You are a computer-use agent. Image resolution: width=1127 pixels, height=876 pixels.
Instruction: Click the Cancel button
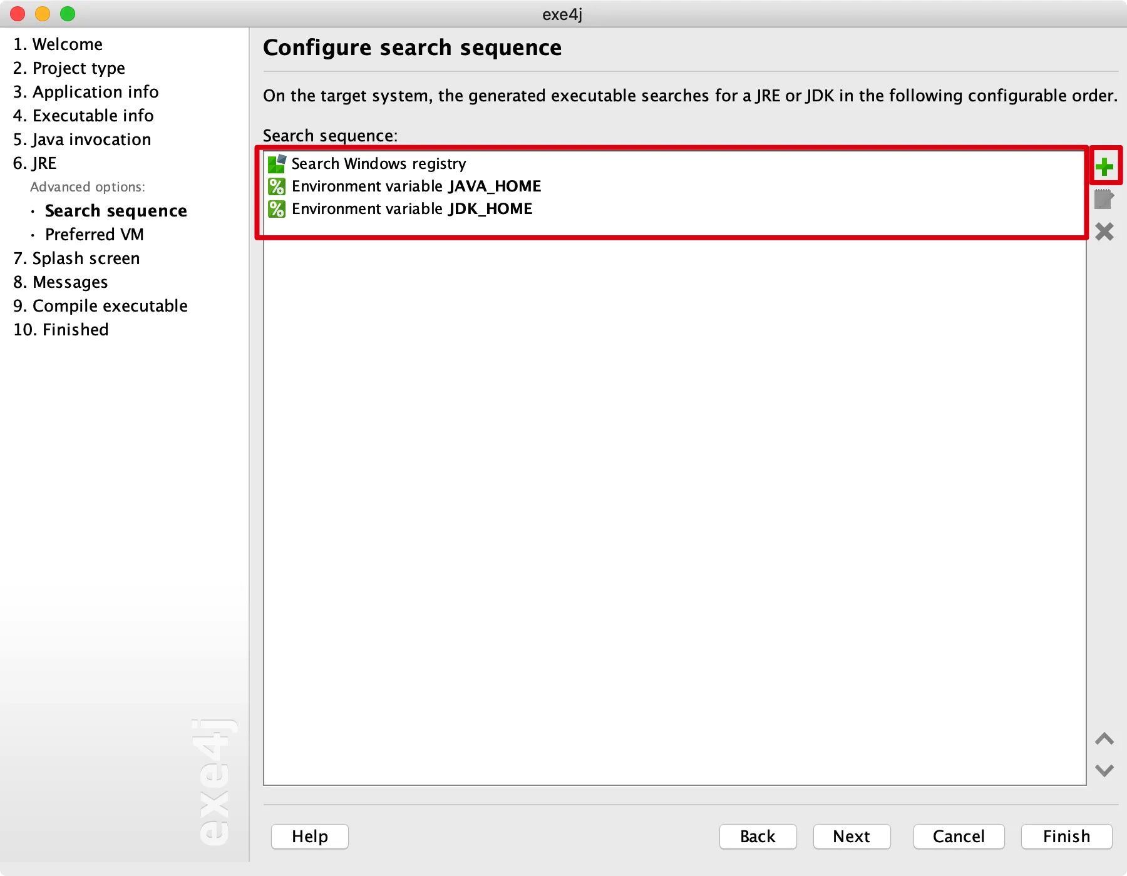pos(959,837)
